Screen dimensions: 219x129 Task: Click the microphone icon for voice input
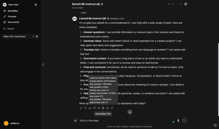[x=178, y=121]
